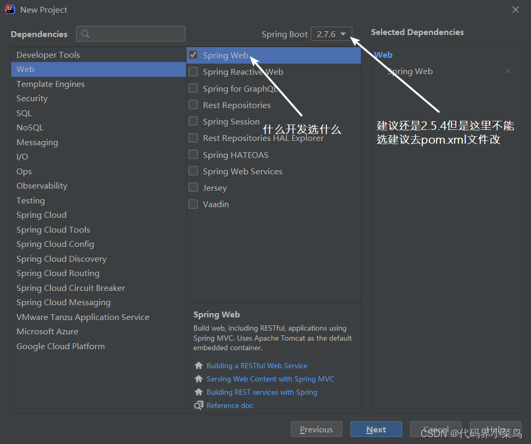Enable the Spring Reactive Web dependency
This screenshot has width=531, height=444.
click(193, 72)
